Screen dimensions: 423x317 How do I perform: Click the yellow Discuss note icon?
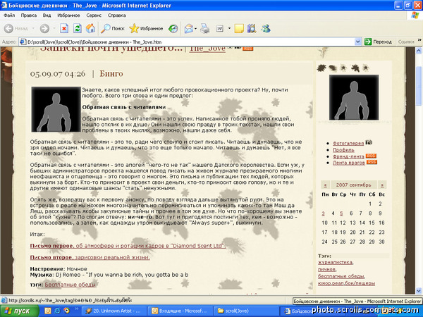[239, 28]
